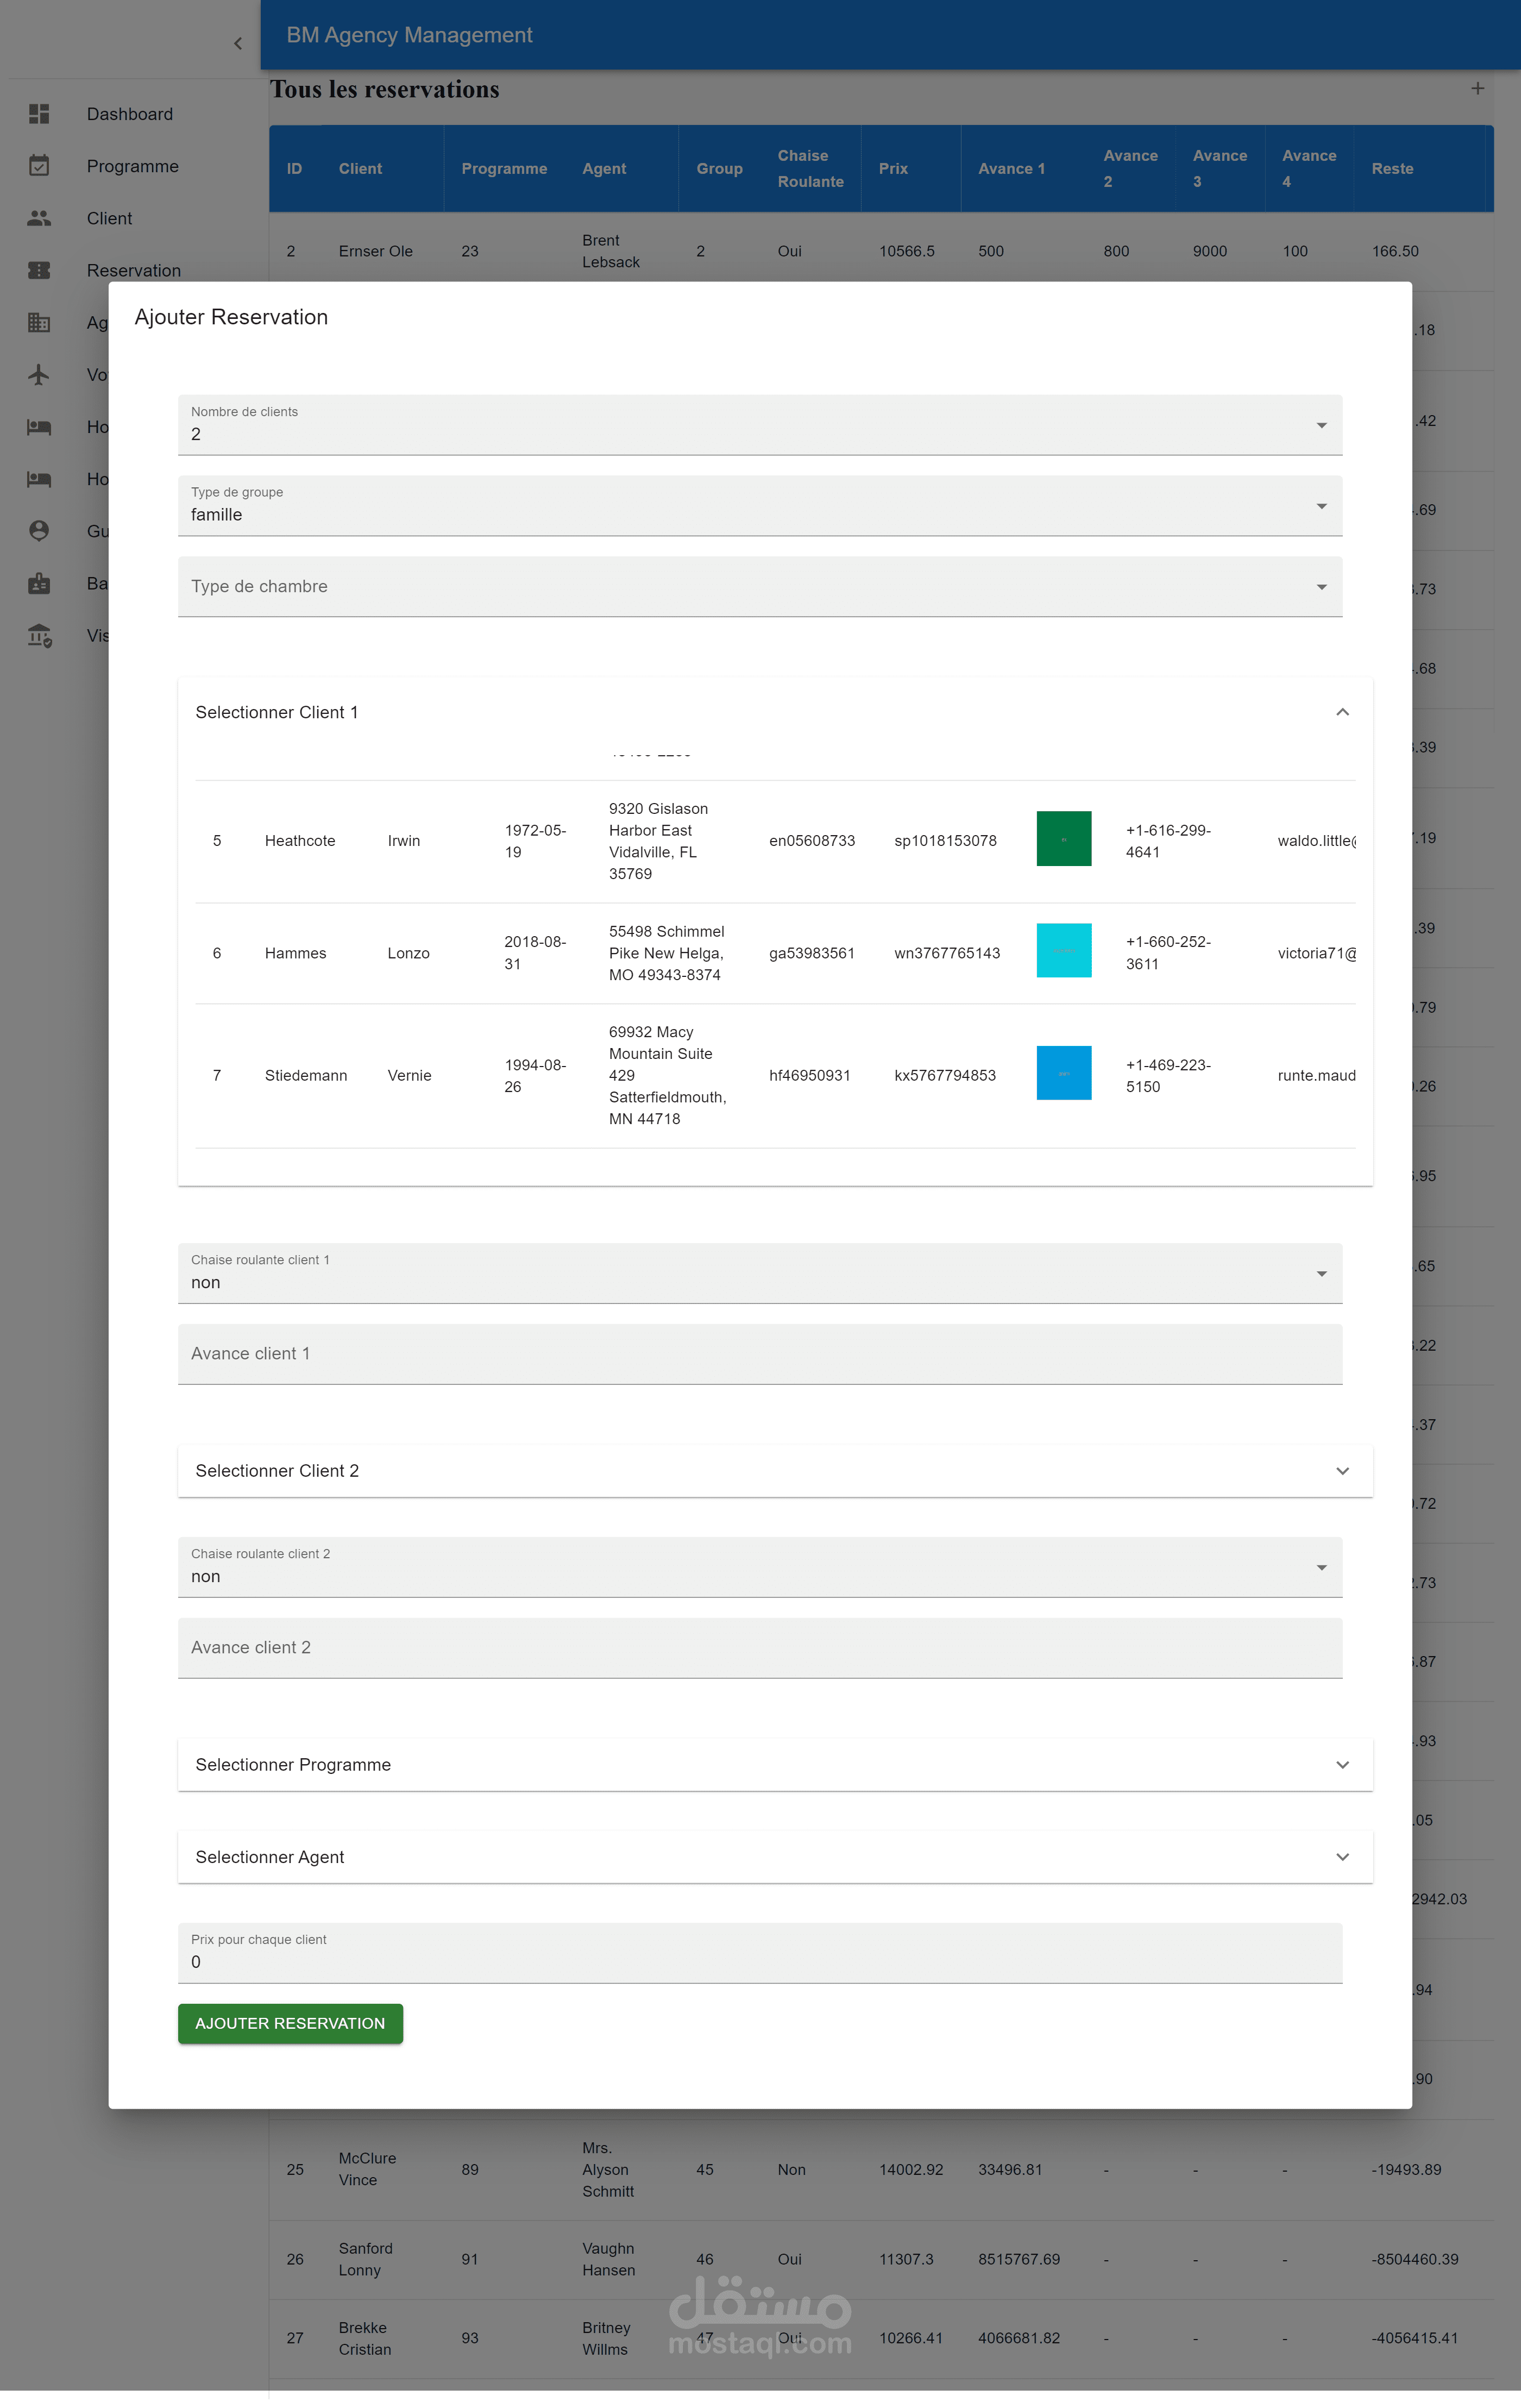Click the green image for Heathcote
Screen dimensions: 1521x2408
tap(1063, 839)
